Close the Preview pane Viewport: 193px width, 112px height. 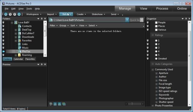(45, 64)
